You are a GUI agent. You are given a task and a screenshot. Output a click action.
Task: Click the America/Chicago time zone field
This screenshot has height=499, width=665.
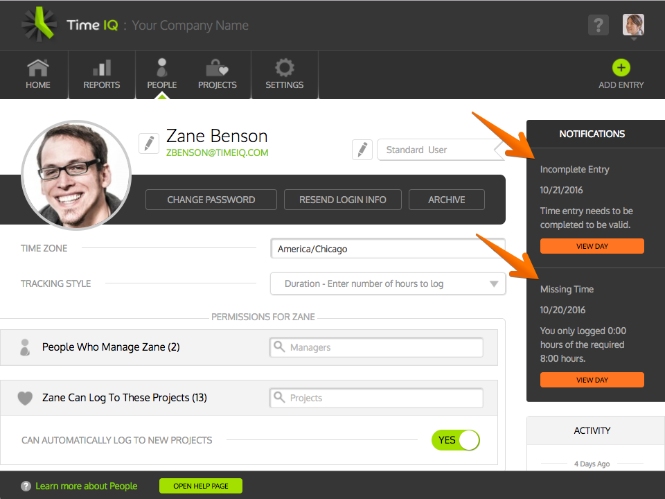click(388, 249)
